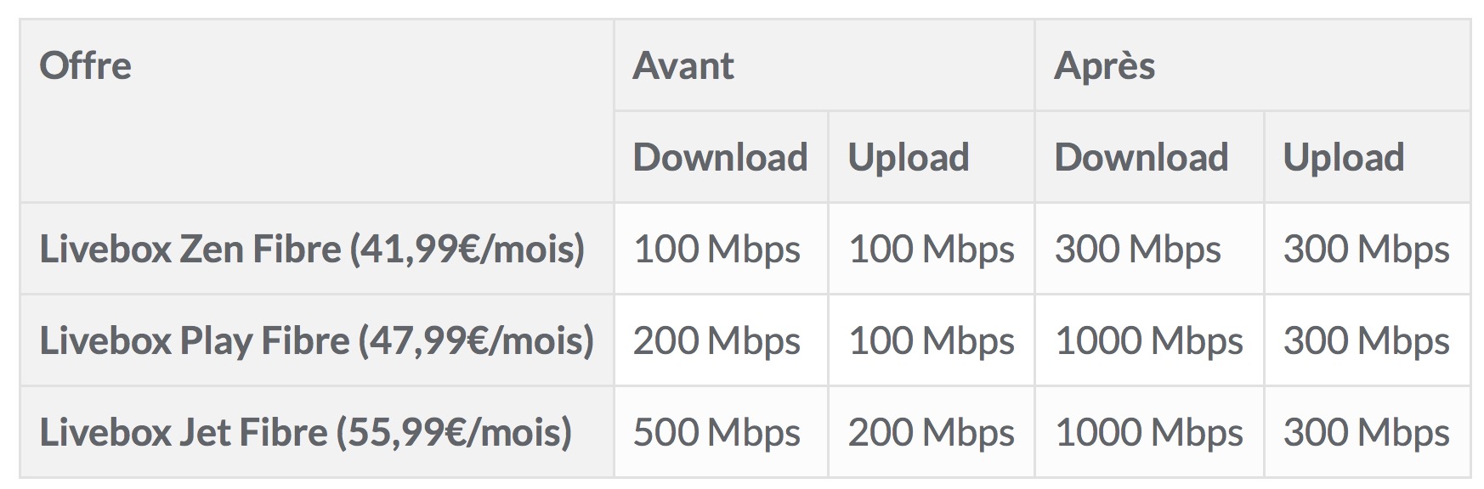Click the Livebox Zen Fibre row label

[312, 250]
